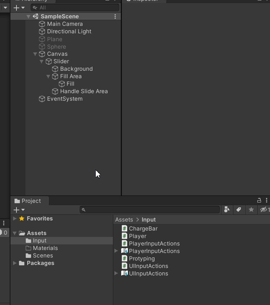Image resolution: width=270 pixels, height=305 pixels.
Task: Click the cube icon of Slider
Action: click(49, 61)
